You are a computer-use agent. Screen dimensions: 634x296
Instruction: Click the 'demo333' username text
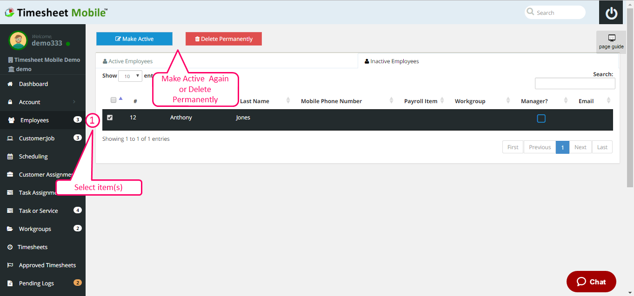click(x=47, y=43)
